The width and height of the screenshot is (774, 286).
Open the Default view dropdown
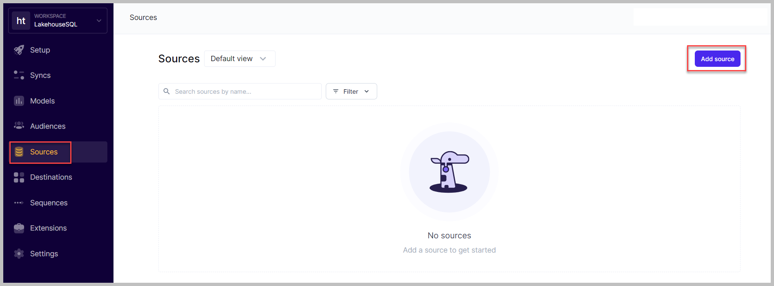pos(239,59)
